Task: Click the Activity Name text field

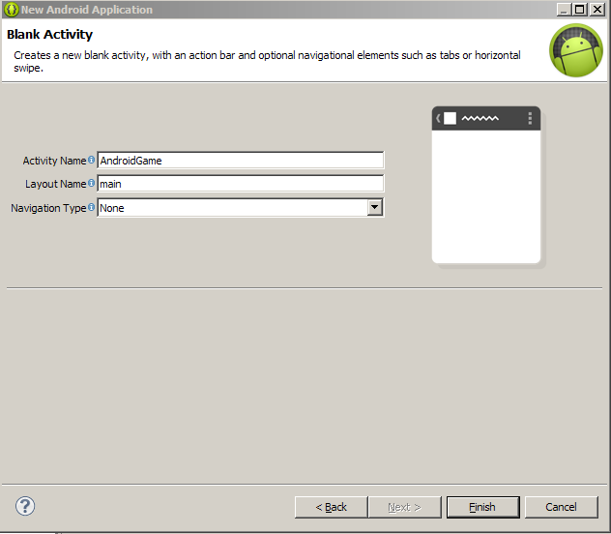Action: point(241,161)
